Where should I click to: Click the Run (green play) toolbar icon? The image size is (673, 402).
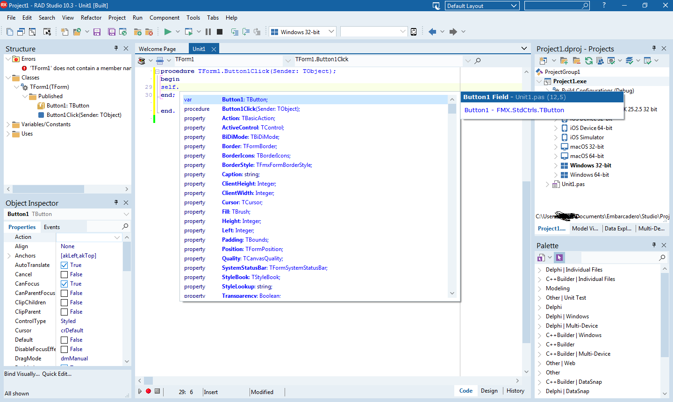tap(168, 32)
